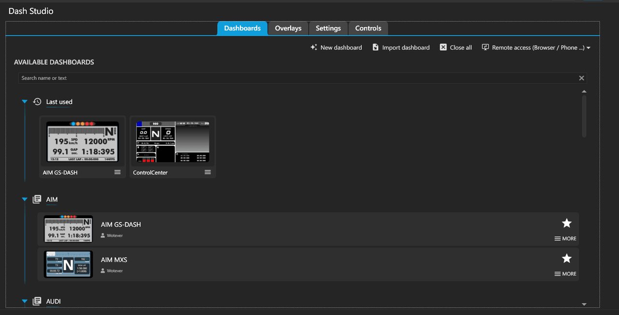
Task: Click scrollbar down arrow
Action: pos(584,304)
